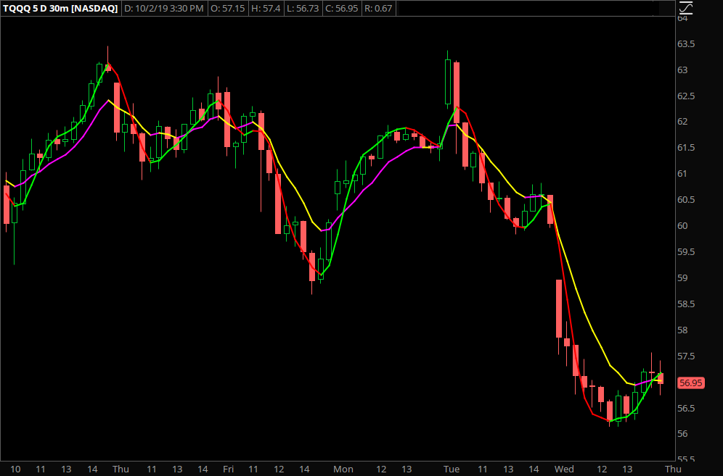Click the 55.5 label on the price axis
The height and width of the screenshot is (476, 723).
pos(686,460)
